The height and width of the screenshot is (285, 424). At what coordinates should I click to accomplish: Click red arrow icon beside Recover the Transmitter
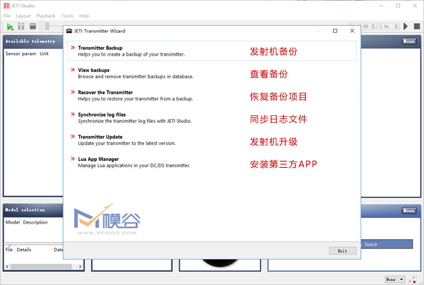(73, 92)
